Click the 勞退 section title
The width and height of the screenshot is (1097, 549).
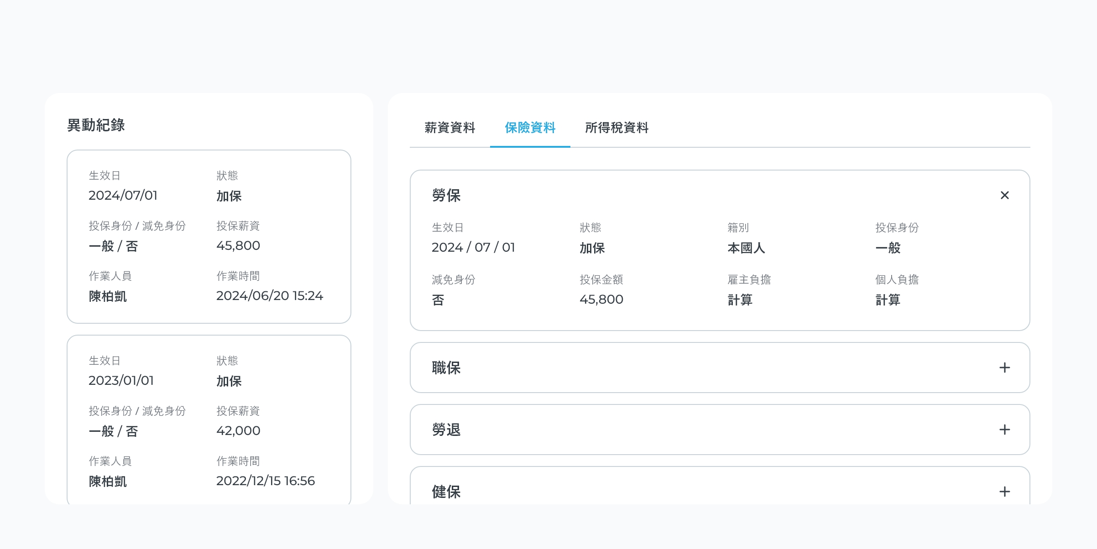[446, 430]
